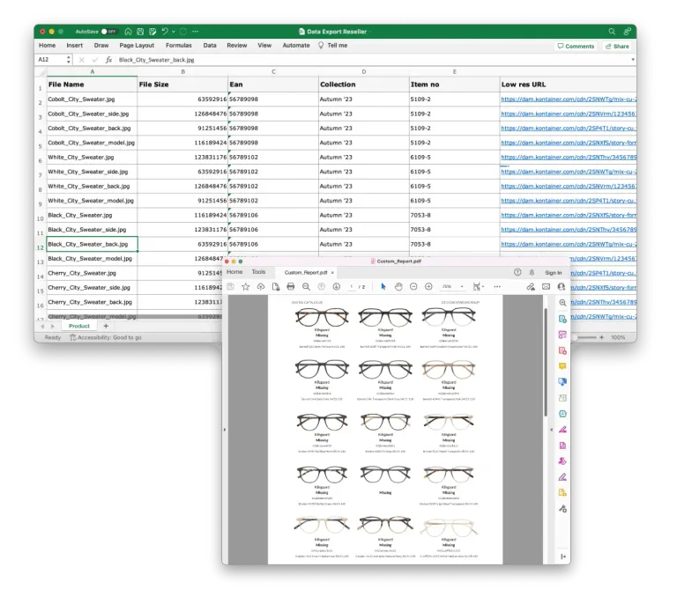Open the Automate ribbon tab

(296, 45)
